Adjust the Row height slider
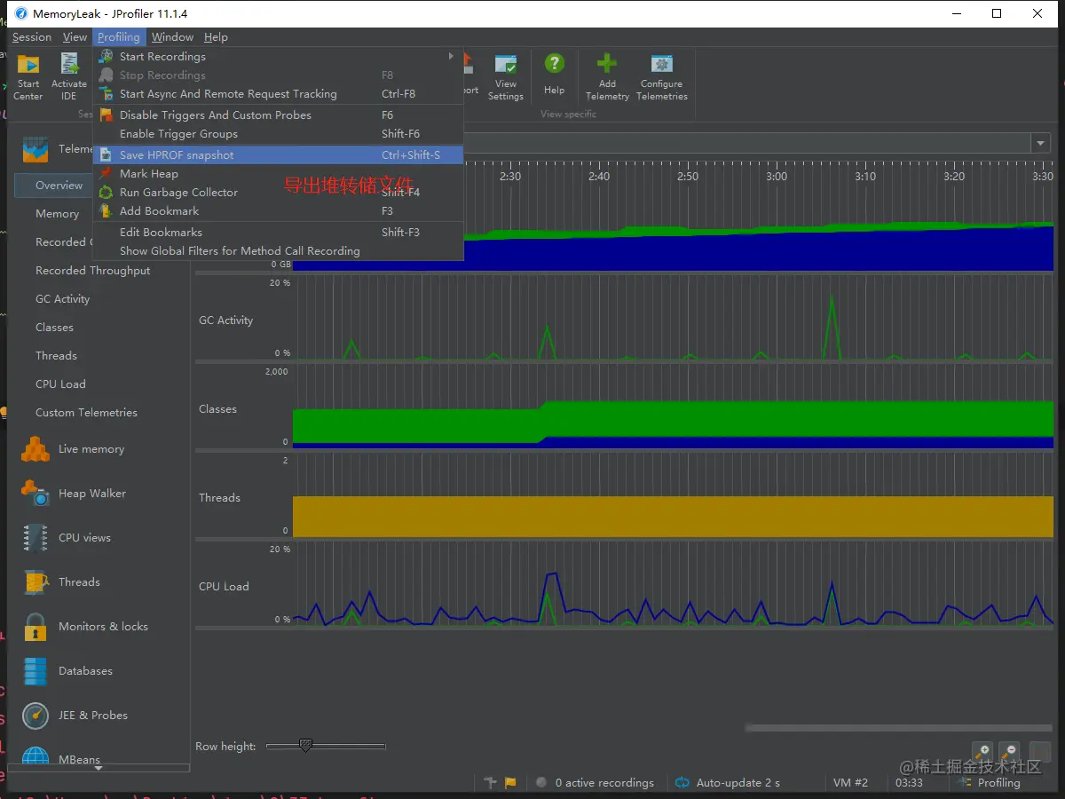Image resolution: width=1065 pixels, height=799 pixels. click(306, 747)
